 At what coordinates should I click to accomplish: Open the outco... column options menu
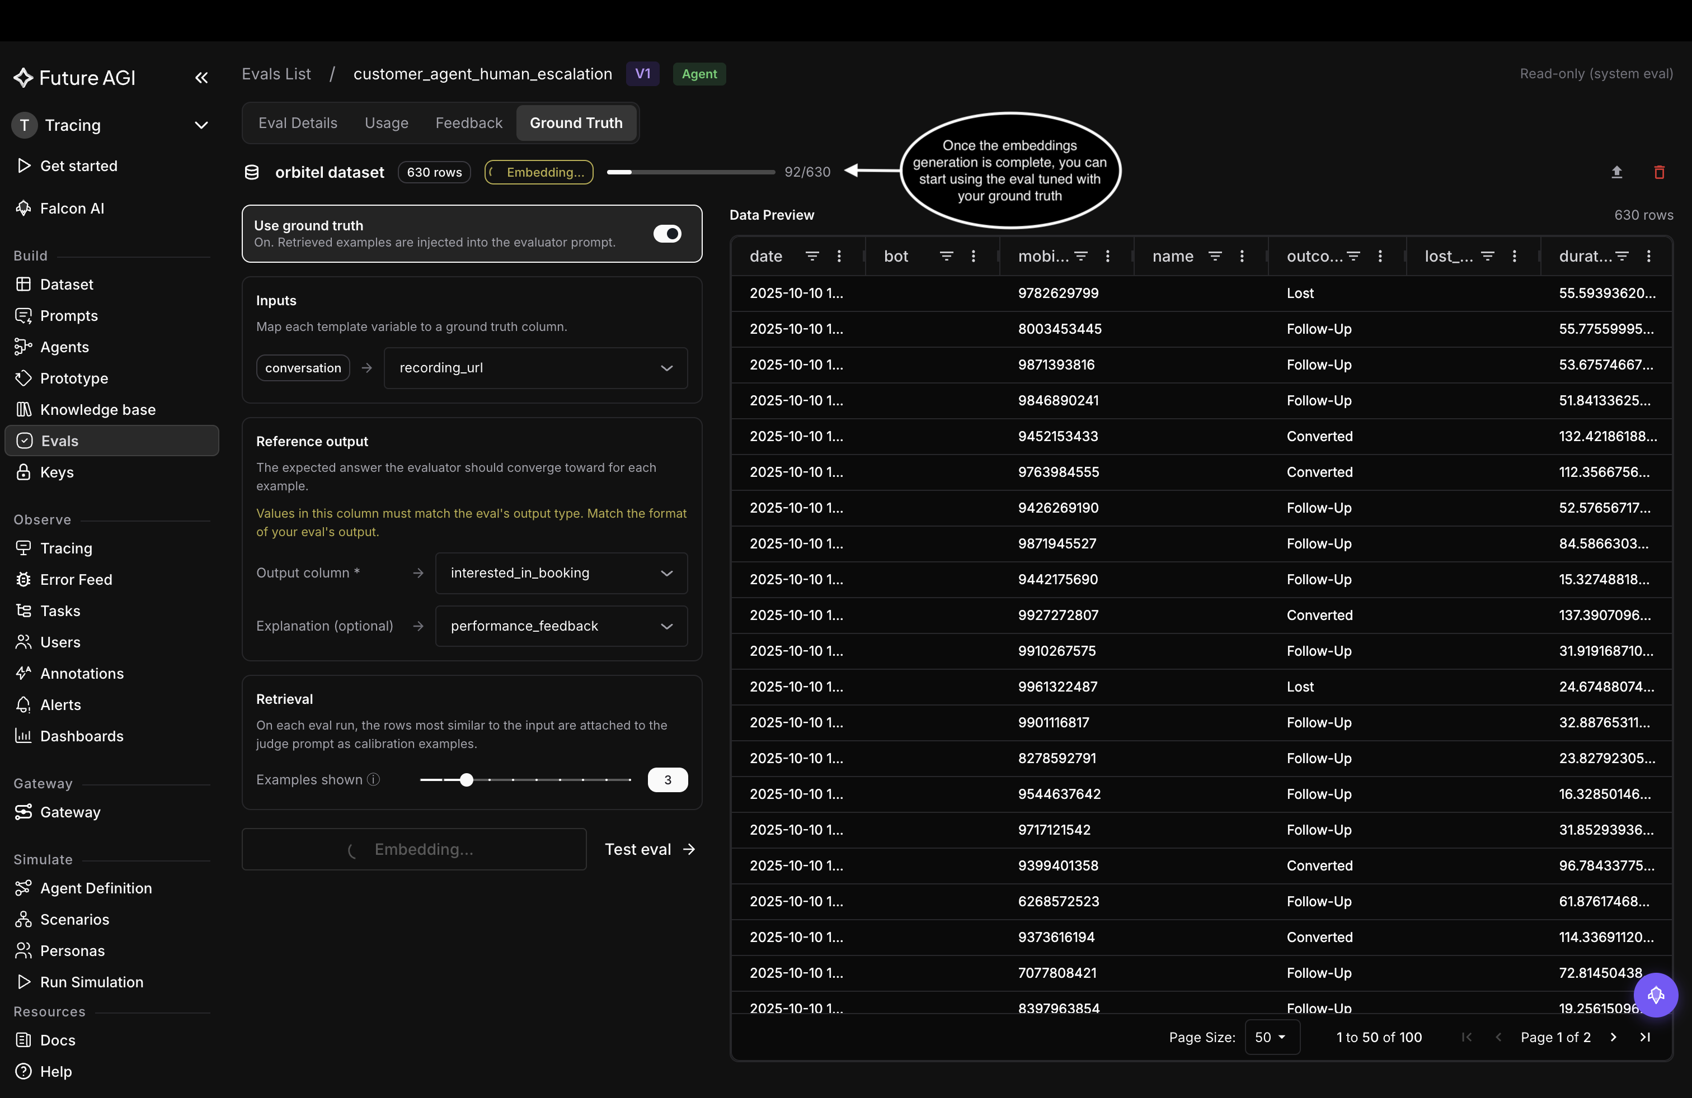point(1380,257)
